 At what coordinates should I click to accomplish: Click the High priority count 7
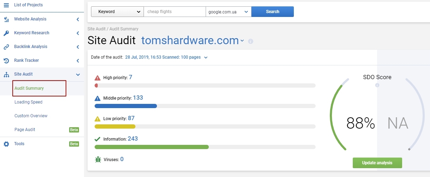(131, 77)
